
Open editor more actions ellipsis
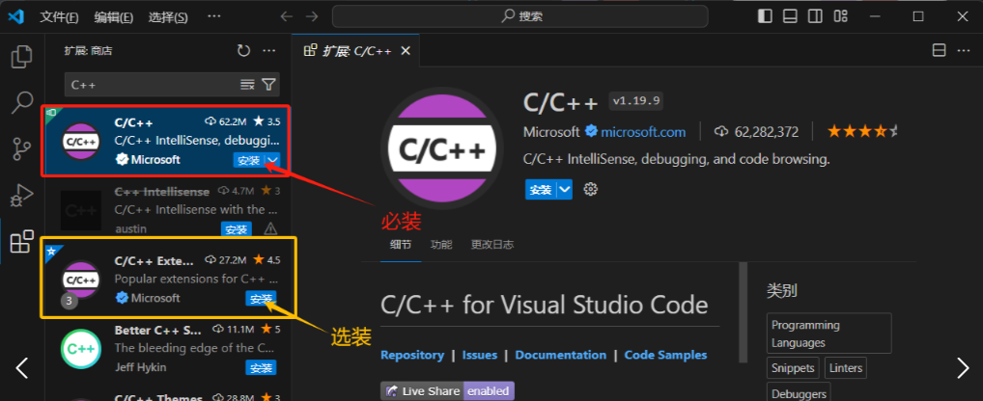965,51
